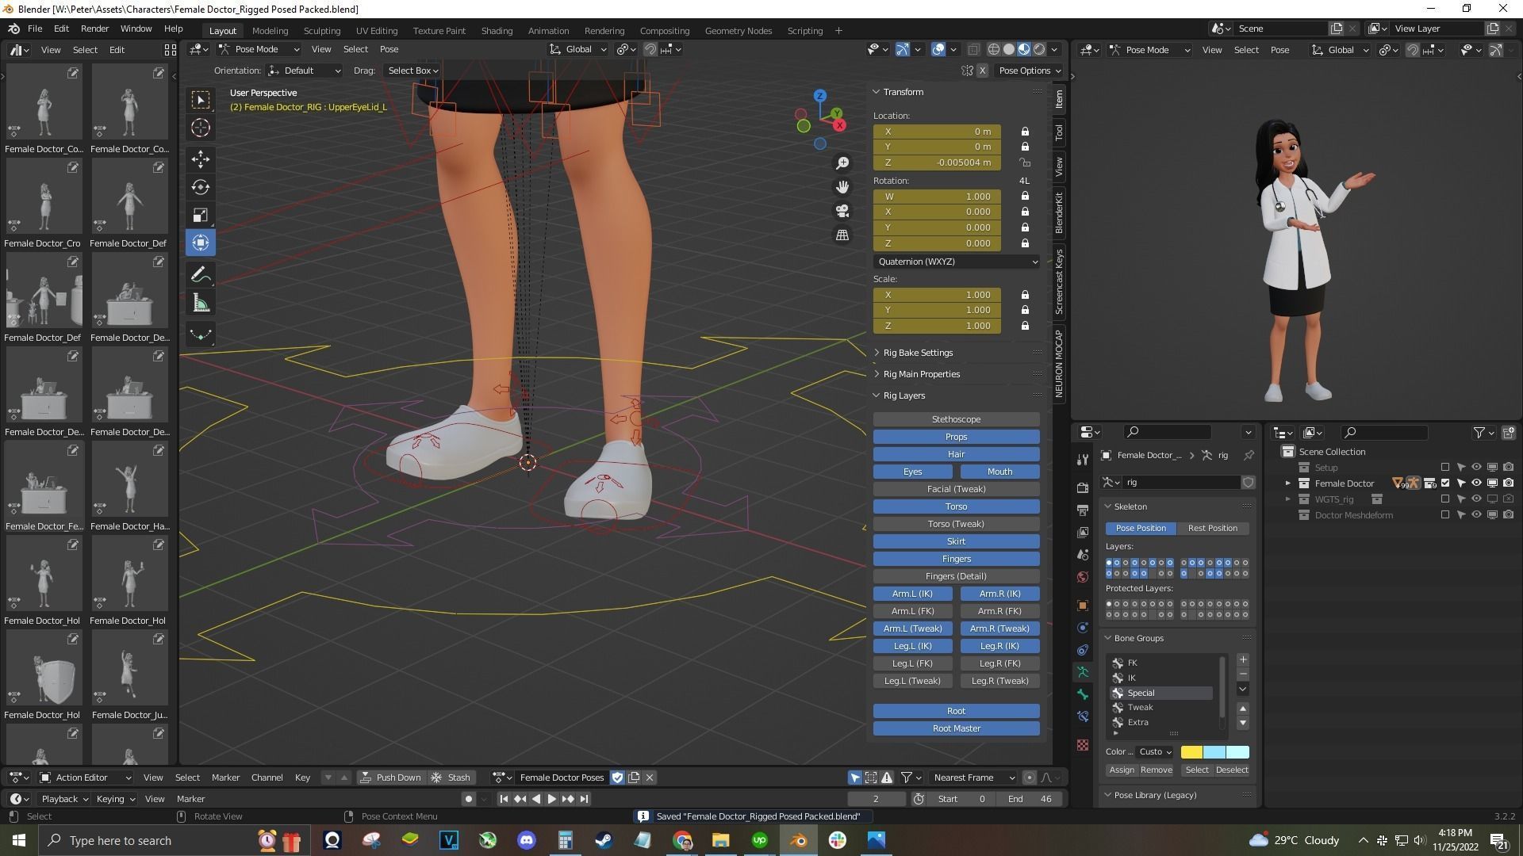Image resolution: width=1523 pixels, height=856 pixels.
Task: Toggle camera view icon in viewport
Action: [842, 211]
